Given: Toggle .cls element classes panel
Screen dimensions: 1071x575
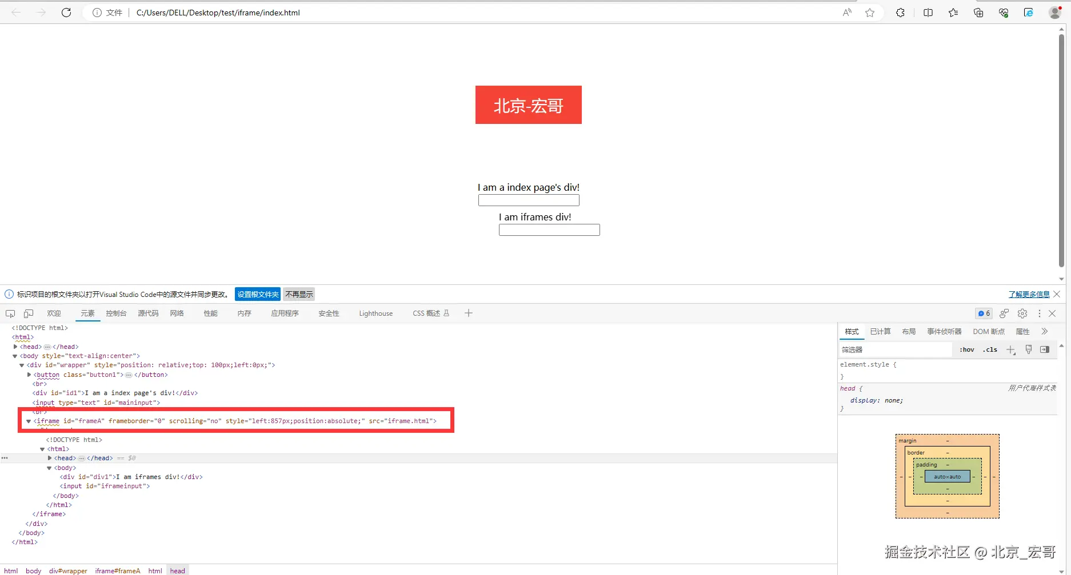Looking at the screenshot, I should [990, 349].
